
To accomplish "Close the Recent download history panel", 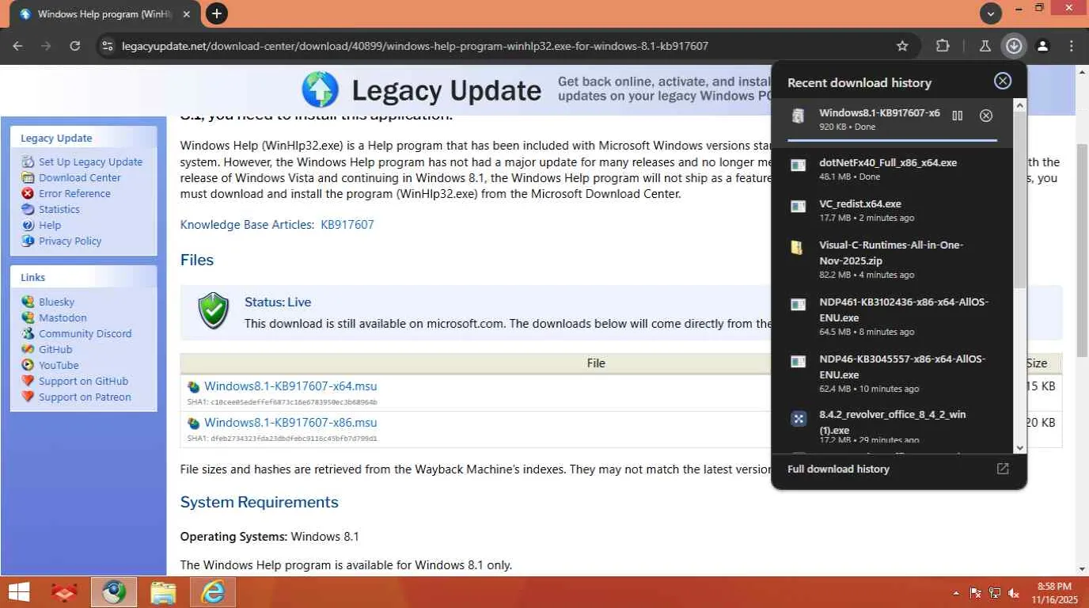I will click(1003, 81).
